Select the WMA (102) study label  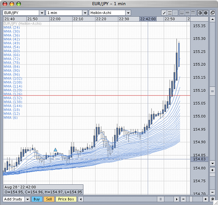(13, 78)
